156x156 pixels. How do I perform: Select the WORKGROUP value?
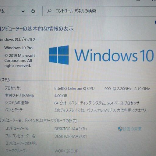(x=66, y=151)
